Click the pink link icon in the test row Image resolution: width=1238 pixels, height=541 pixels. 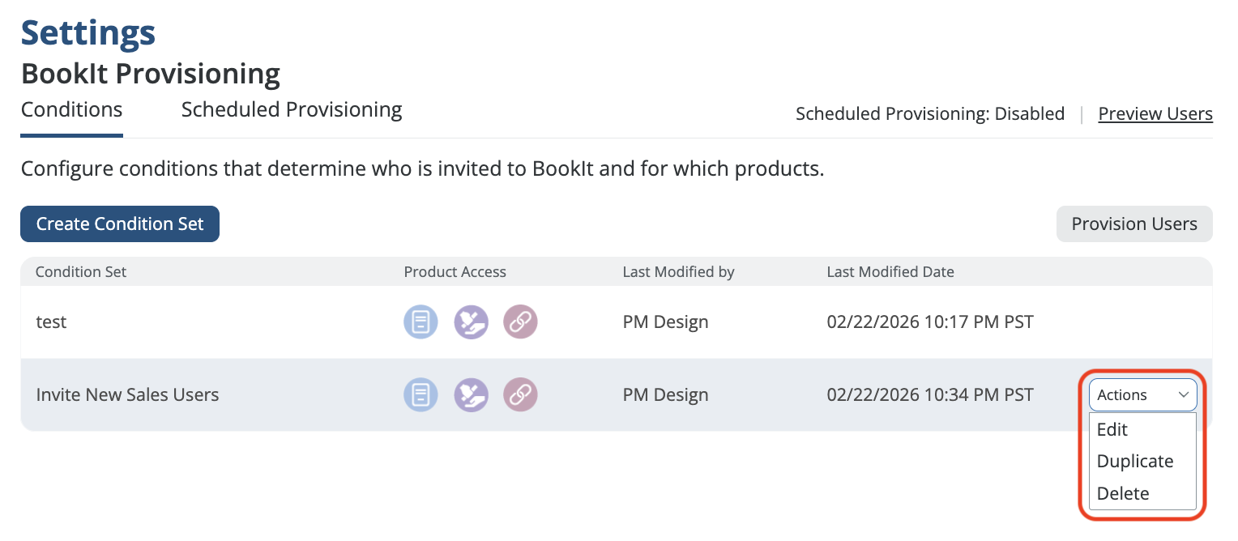click(x=520, y=322)
